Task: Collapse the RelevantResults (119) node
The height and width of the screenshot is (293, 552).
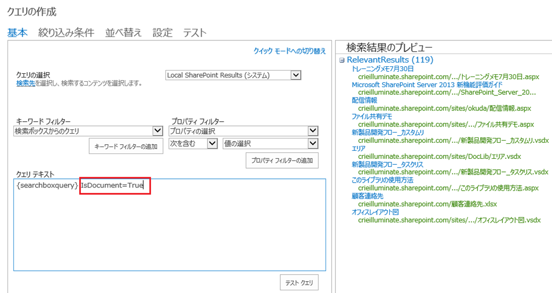Action: (x=341, y=60)
